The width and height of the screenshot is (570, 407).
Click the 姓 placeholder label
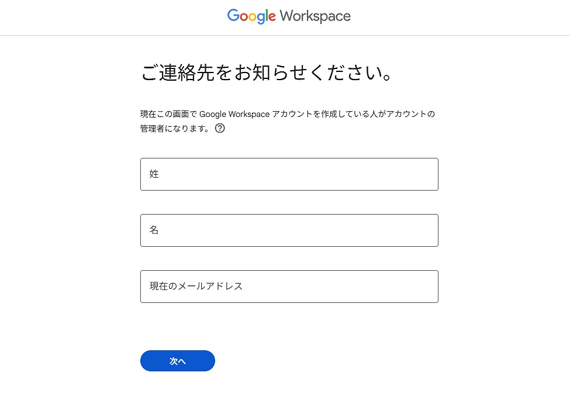coord(154,174)
